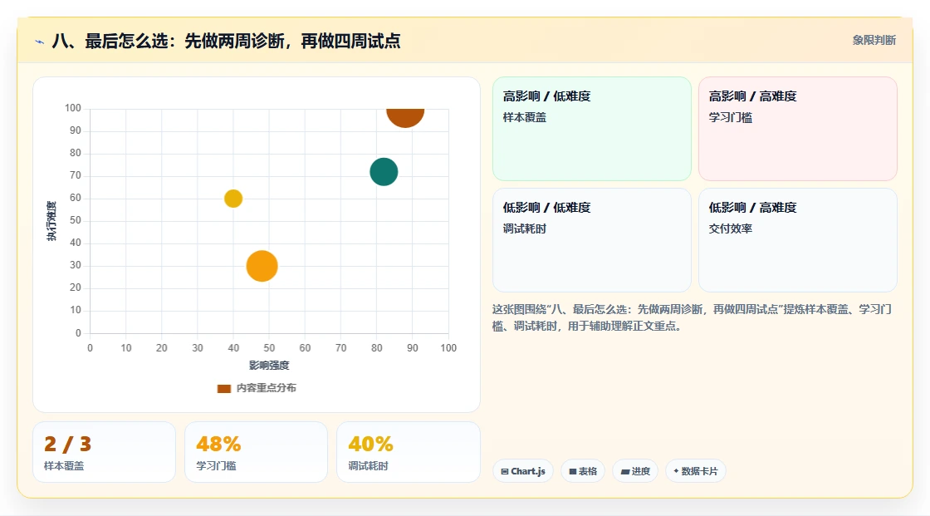Select the 高影响 / 低难度 quadrant card
Viewport: 930px width, 516px height.
pyautogui.click(x=592, y=129)
